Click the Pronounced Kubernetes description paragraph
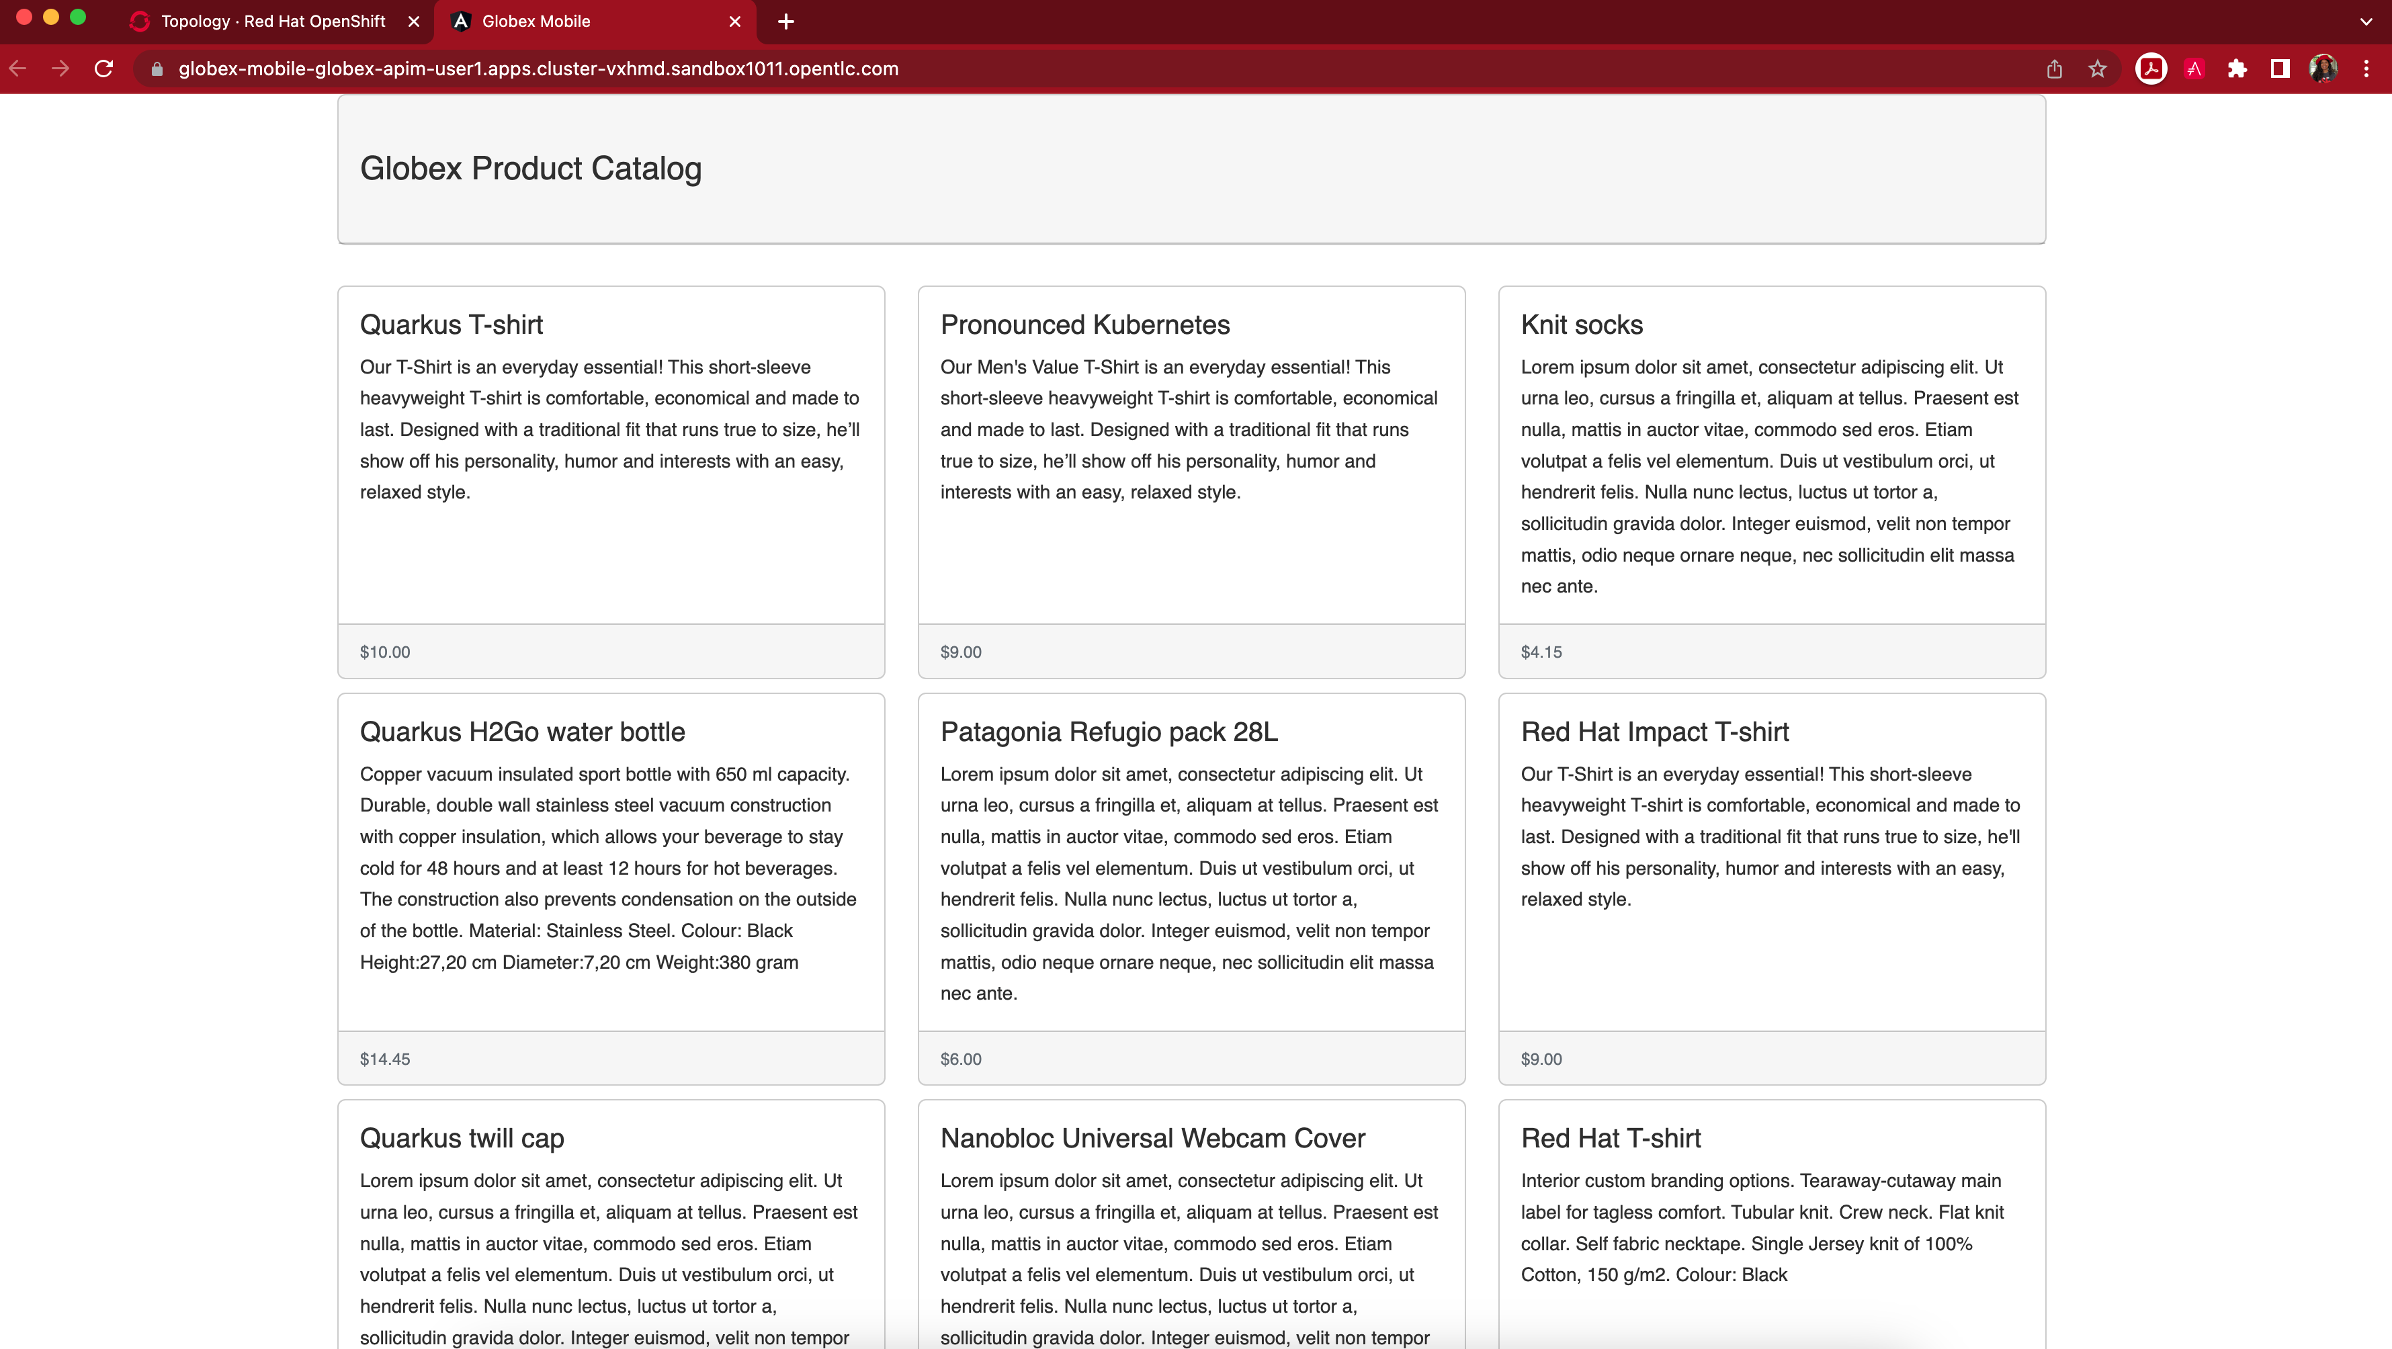 [x=1189, y=430]
